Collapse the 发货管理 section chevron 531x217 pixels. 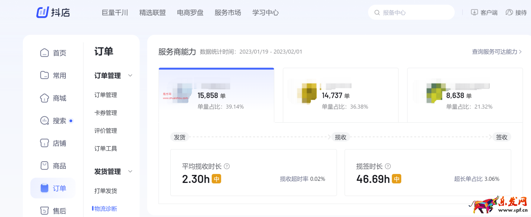click(x=130, y=171)
